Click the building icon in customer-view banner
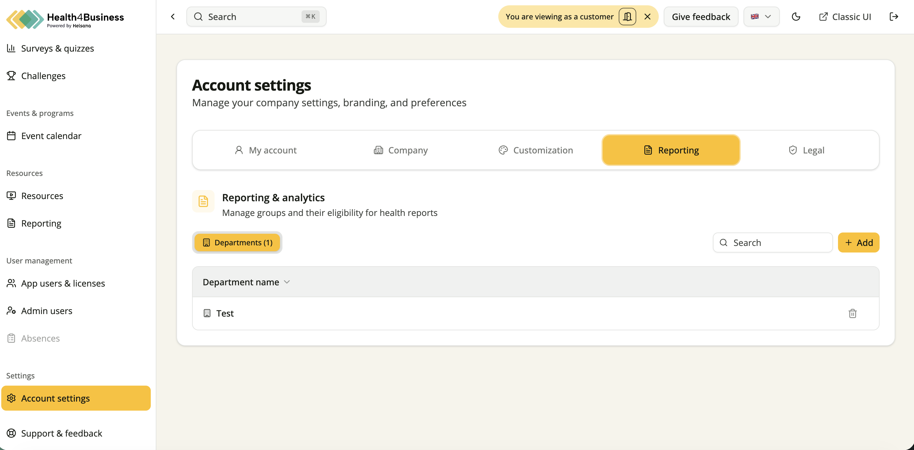914x450 pixels. pyautogui.click(x=627, y=17)
